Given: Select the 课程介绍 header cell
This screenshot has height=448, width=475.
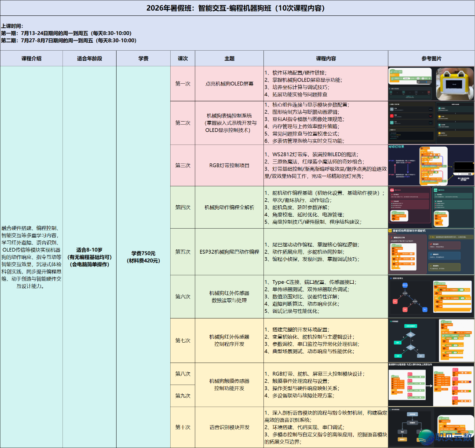Looking at the screenshot, I should coord(31,59).
